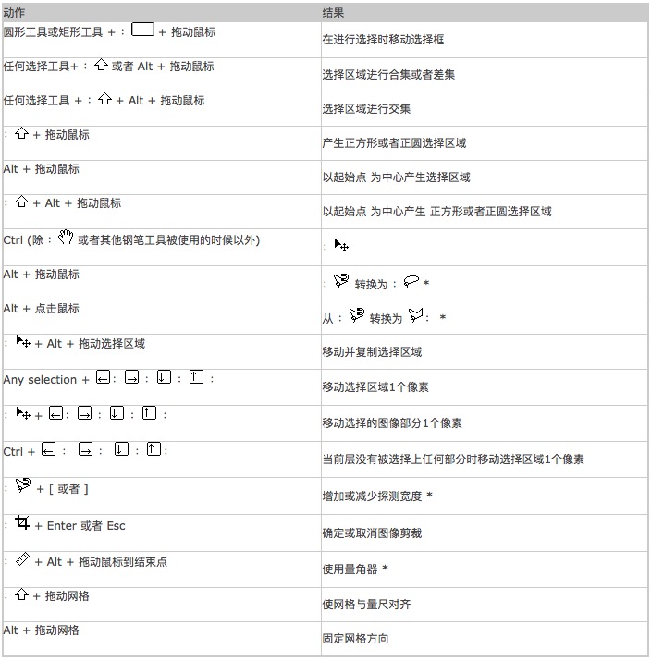Click the left arrow key in Any selection row

point(103,378)
